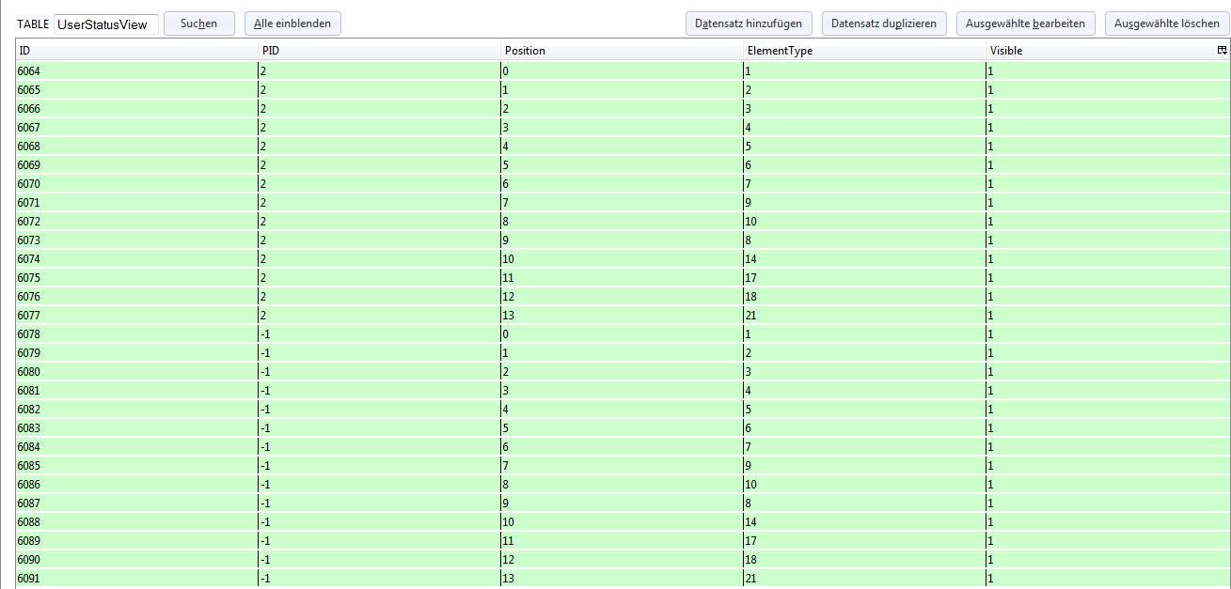Select row with ID 6074
The height and width of the screenshot is (589, 1231).
[x=622, y=259]
